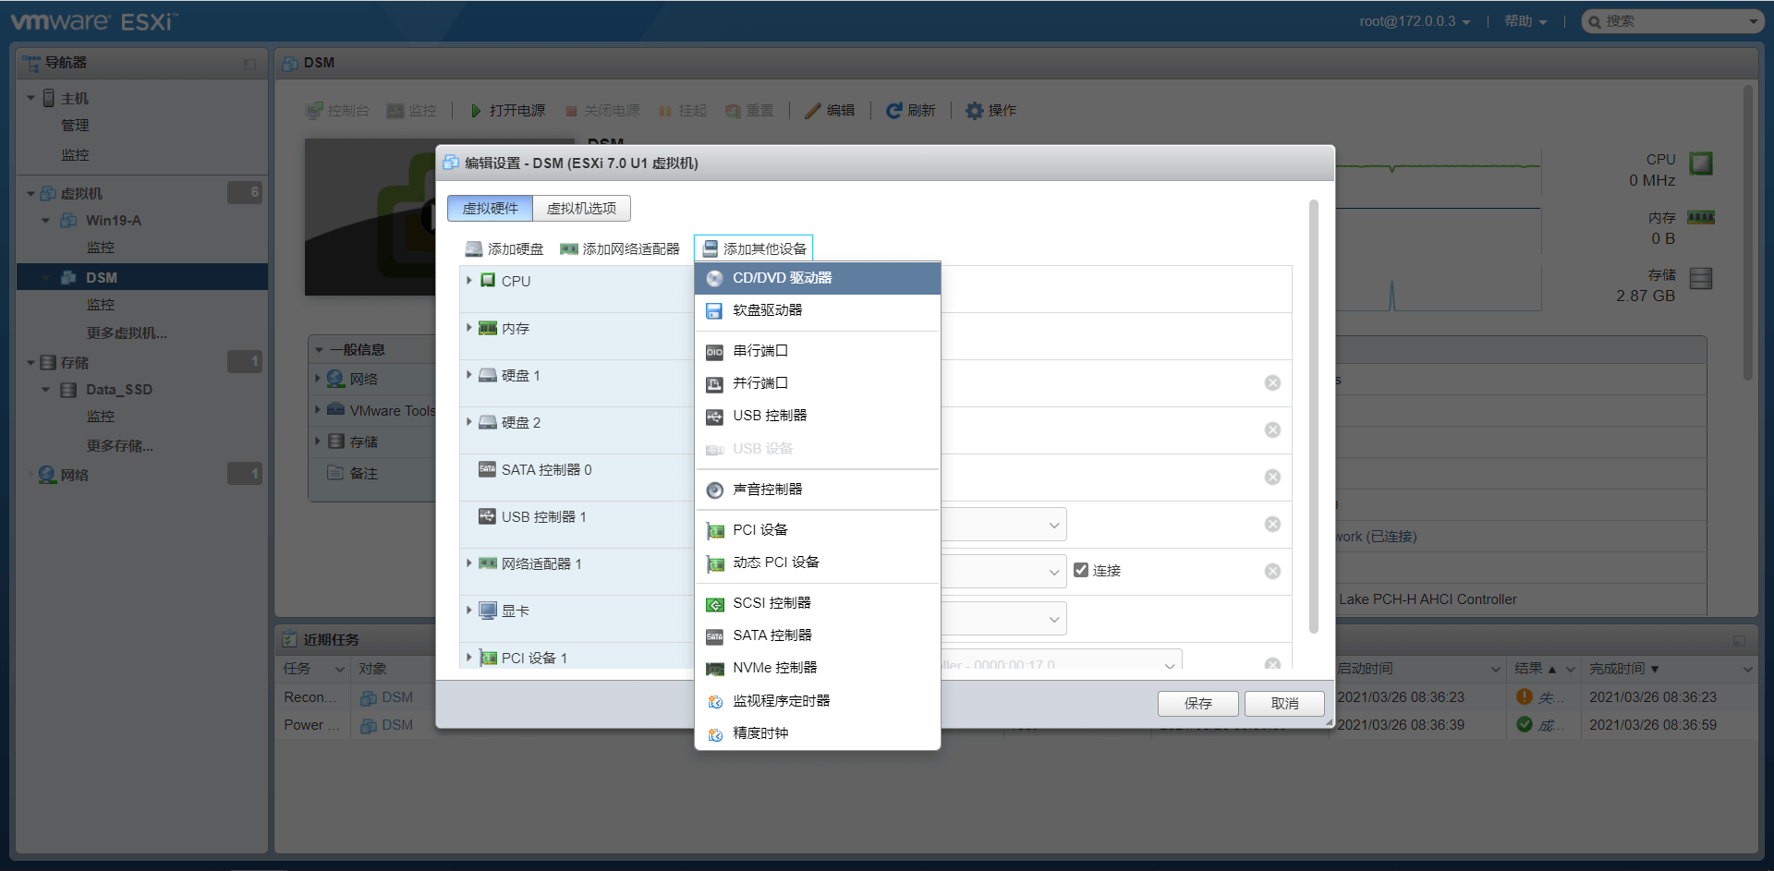Click the SATA 控制器 menu icon

tap(714, 635)
